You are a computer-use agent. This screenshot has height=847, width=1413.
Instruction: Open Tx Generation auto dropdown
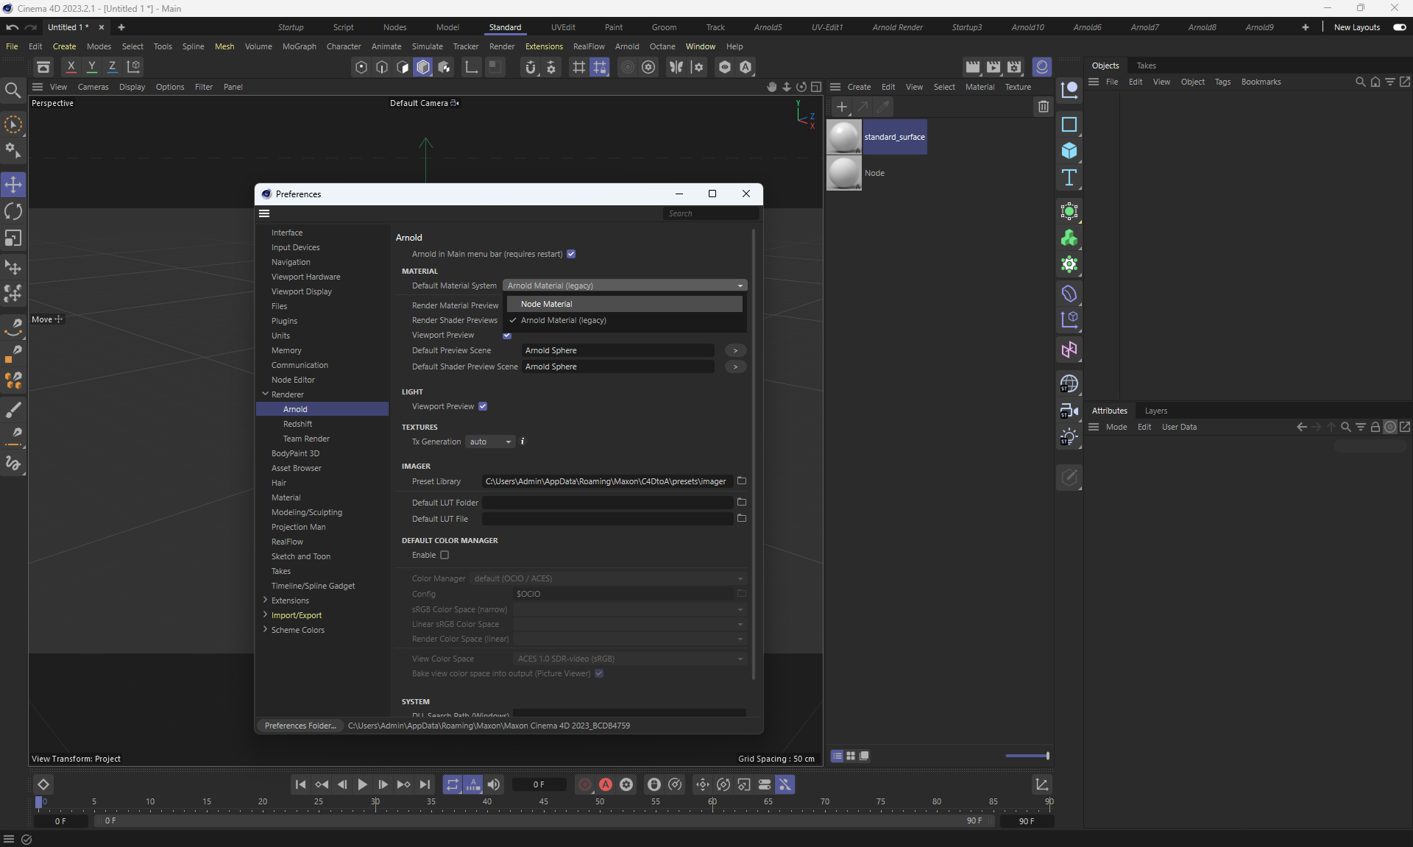(x=490, y=442)
